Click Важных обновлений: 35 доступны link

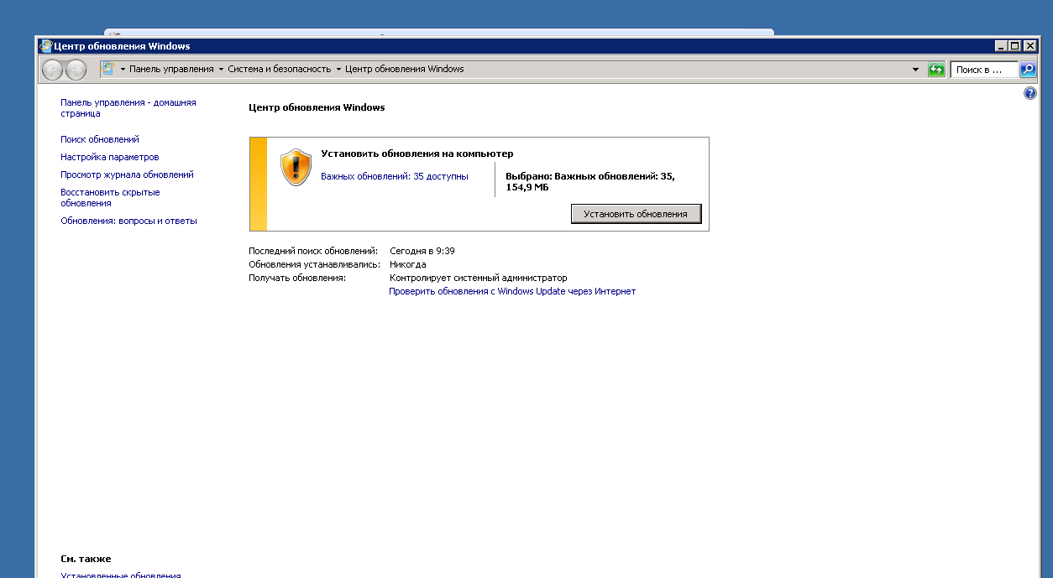[395, 176]
